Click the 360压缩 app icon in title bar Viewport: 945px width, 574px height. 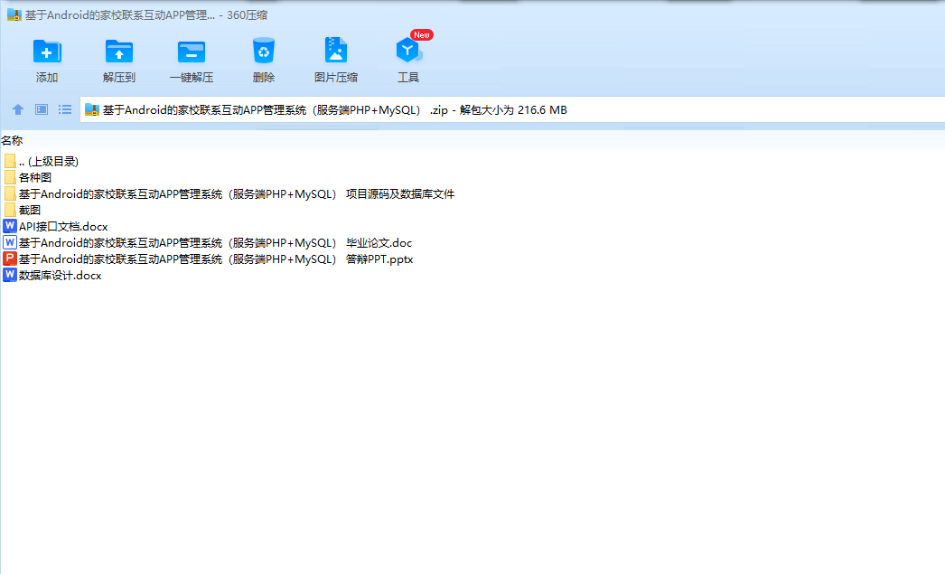pos(14,15)
